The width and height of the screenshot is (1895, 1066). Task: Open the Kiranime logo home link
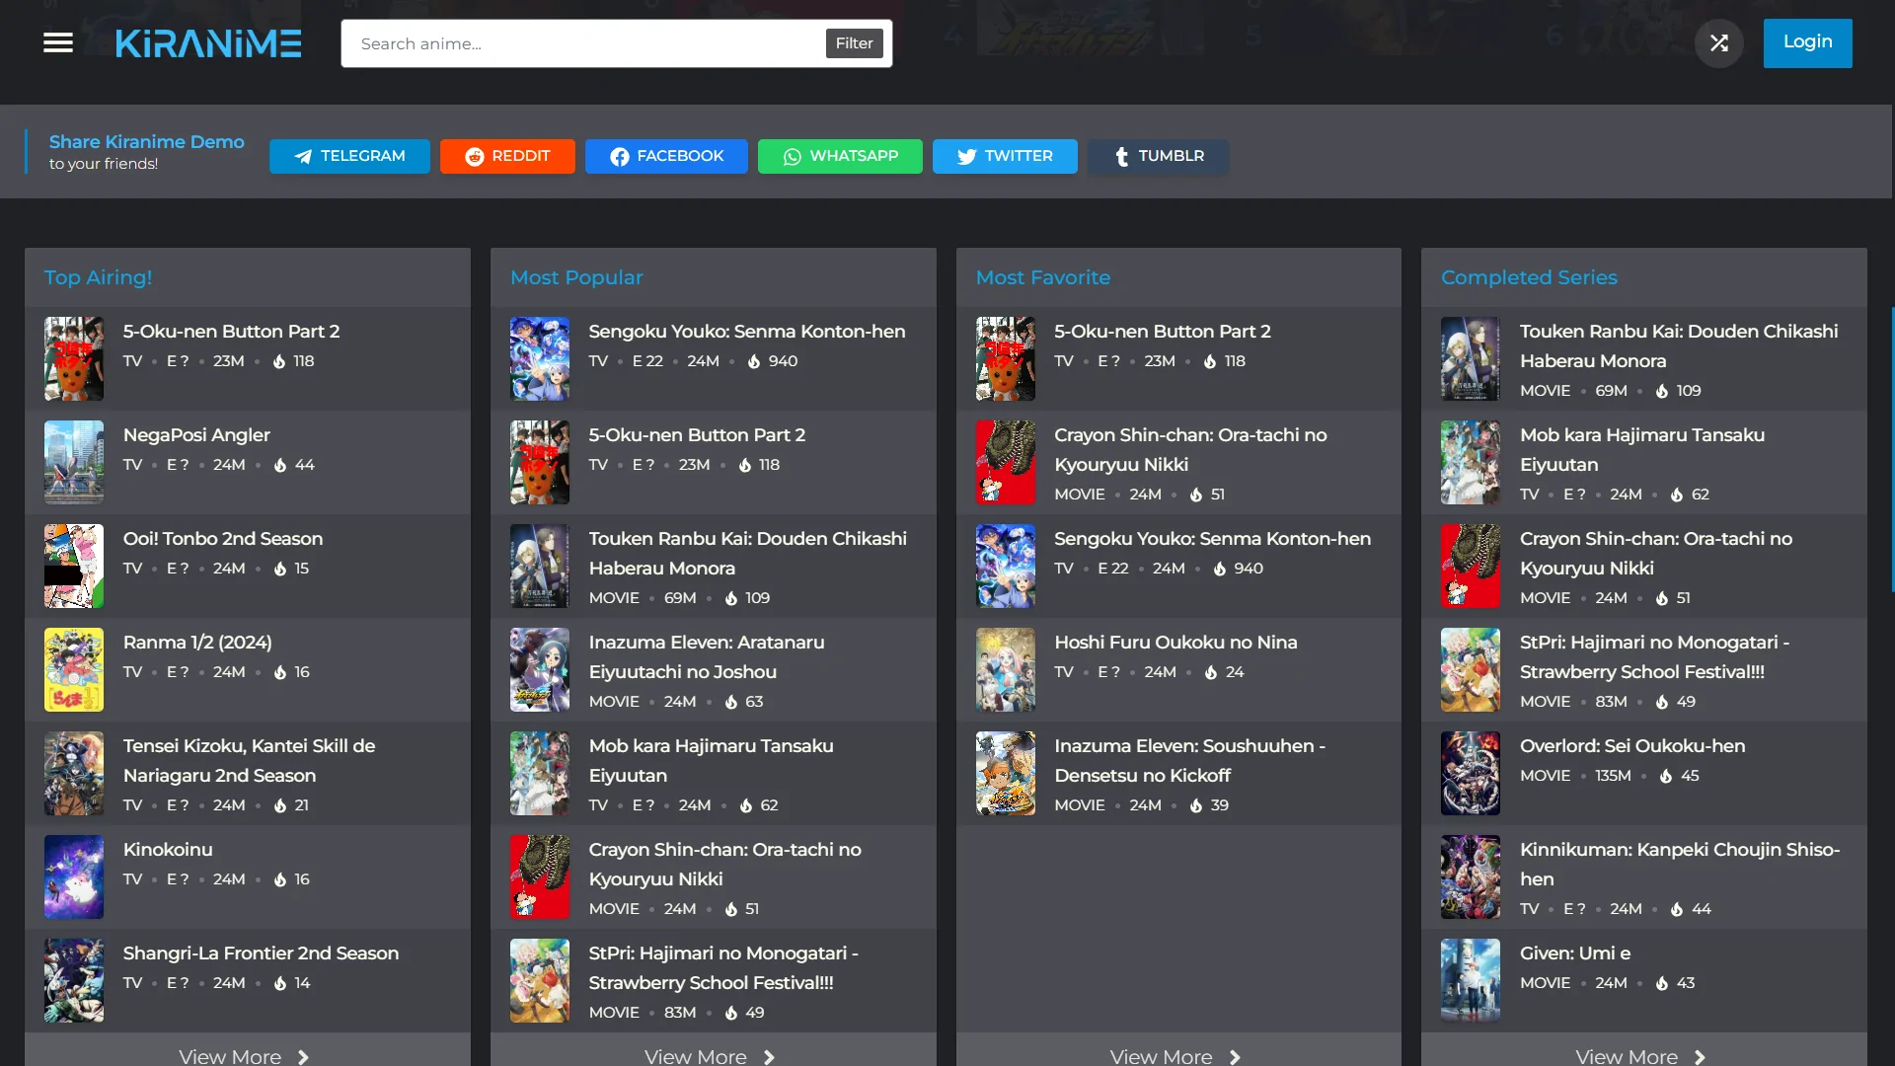point(208,43)
